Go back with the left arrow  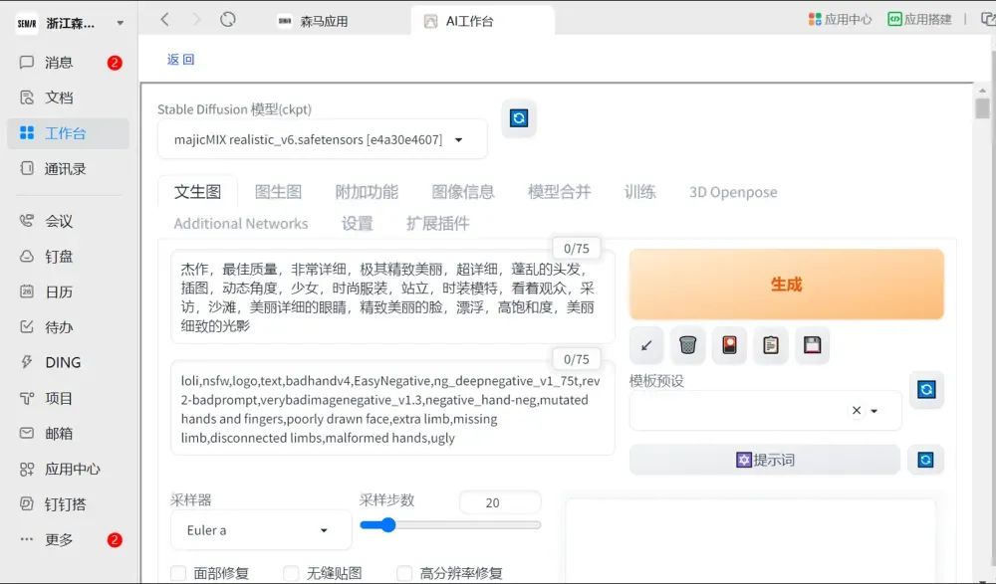(x=164, y=20)
